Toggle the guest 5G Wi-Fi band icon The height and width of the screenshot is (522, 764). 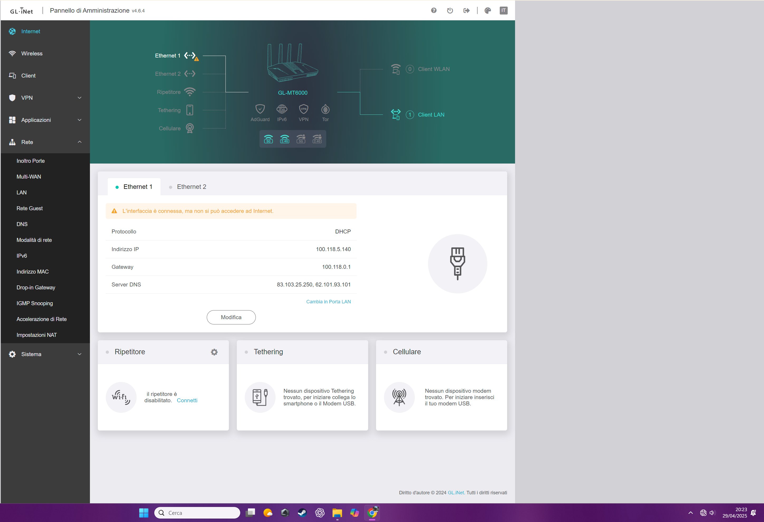[x=301, y=139]
